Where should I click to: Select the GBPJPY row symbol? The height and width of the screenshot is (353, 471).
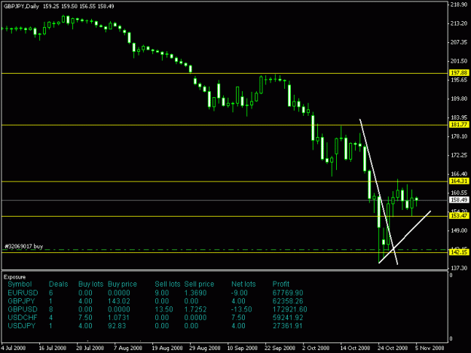[x=21, y=301]
